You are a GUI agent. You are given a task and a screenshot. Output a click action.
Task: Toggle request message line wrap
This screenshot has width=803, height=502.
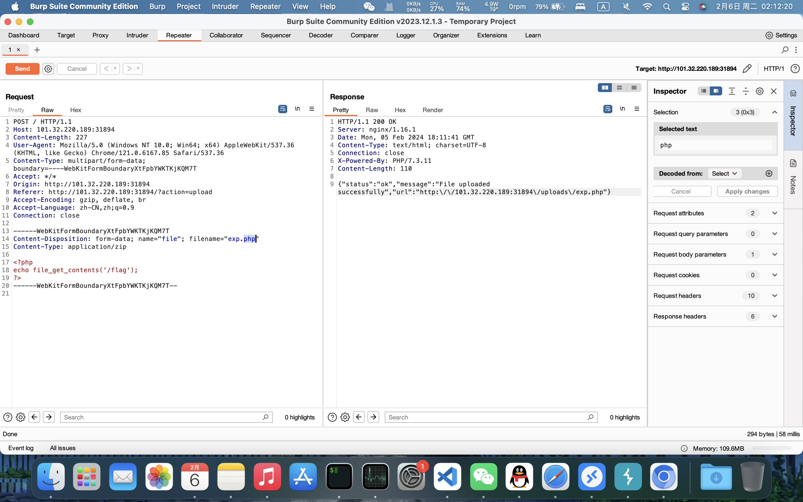[x=282, y=109]
